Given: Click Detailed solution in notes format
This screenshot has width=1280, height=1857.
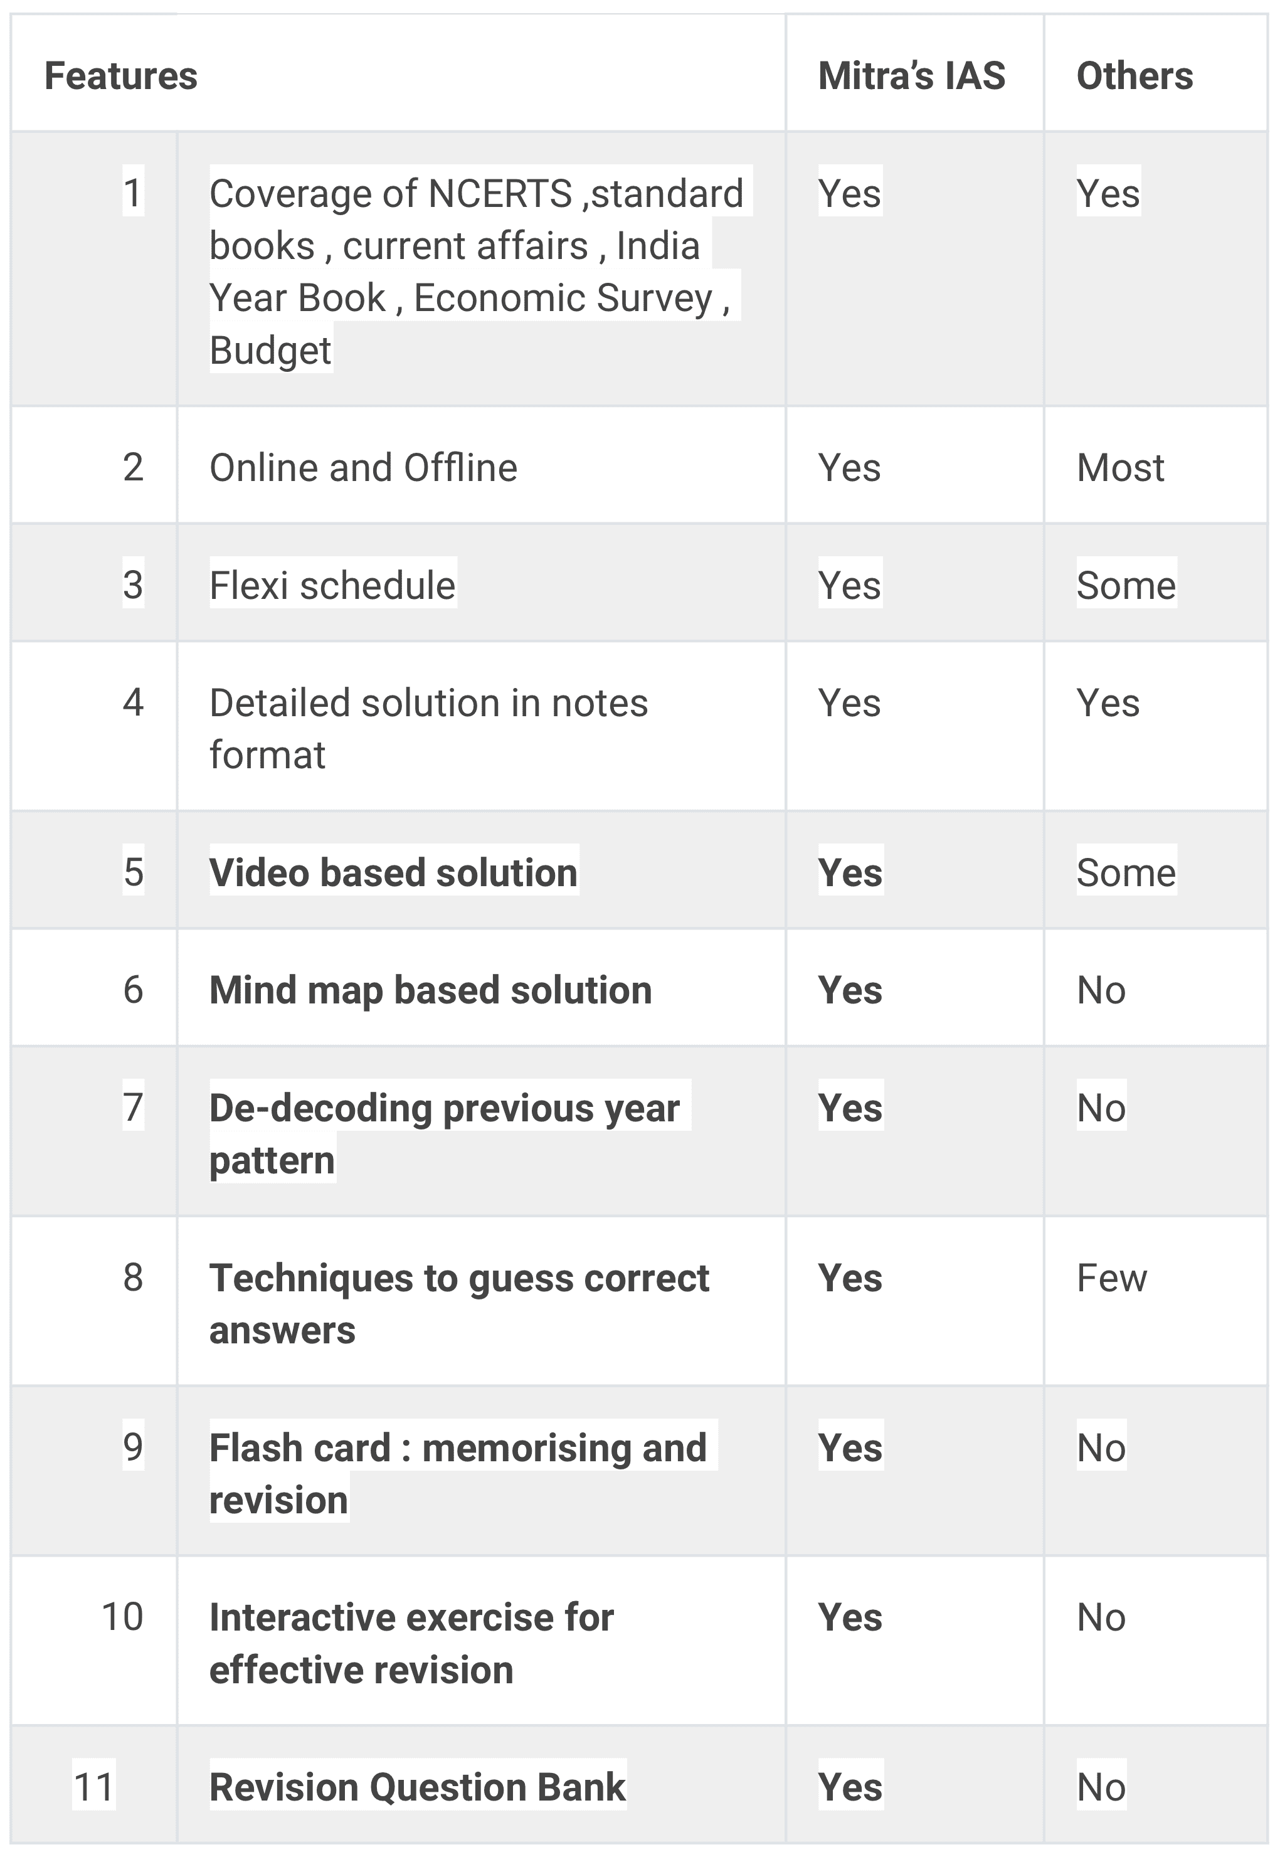Looking at the screenshot, I should (x=428, y=728).
